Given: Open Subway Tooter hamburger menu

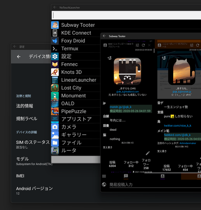Looking at the screenshot, I should click(104, 176).
